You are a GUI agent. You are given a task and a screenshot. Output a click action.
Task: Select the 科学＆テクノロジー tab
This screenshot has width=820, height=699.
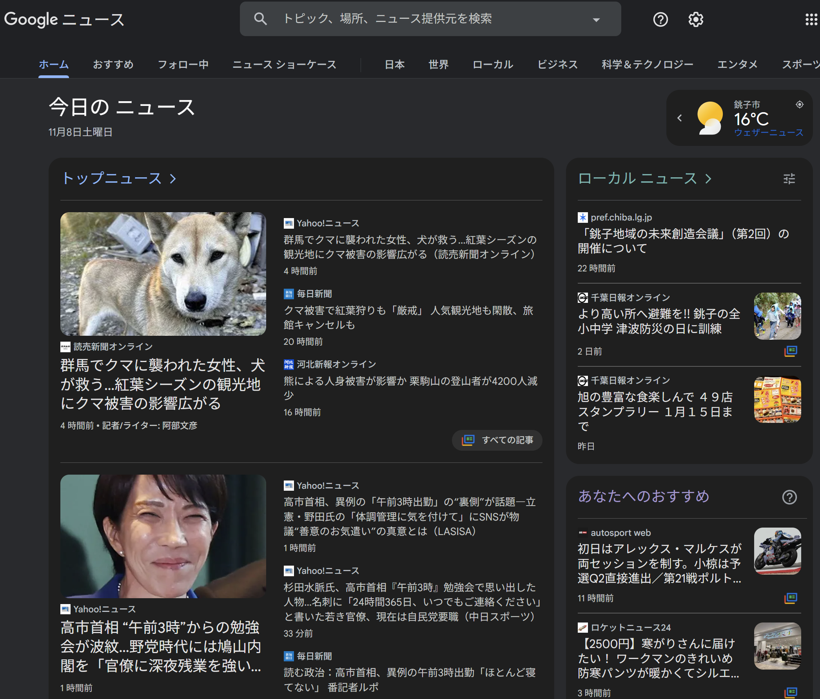point(648,64)
